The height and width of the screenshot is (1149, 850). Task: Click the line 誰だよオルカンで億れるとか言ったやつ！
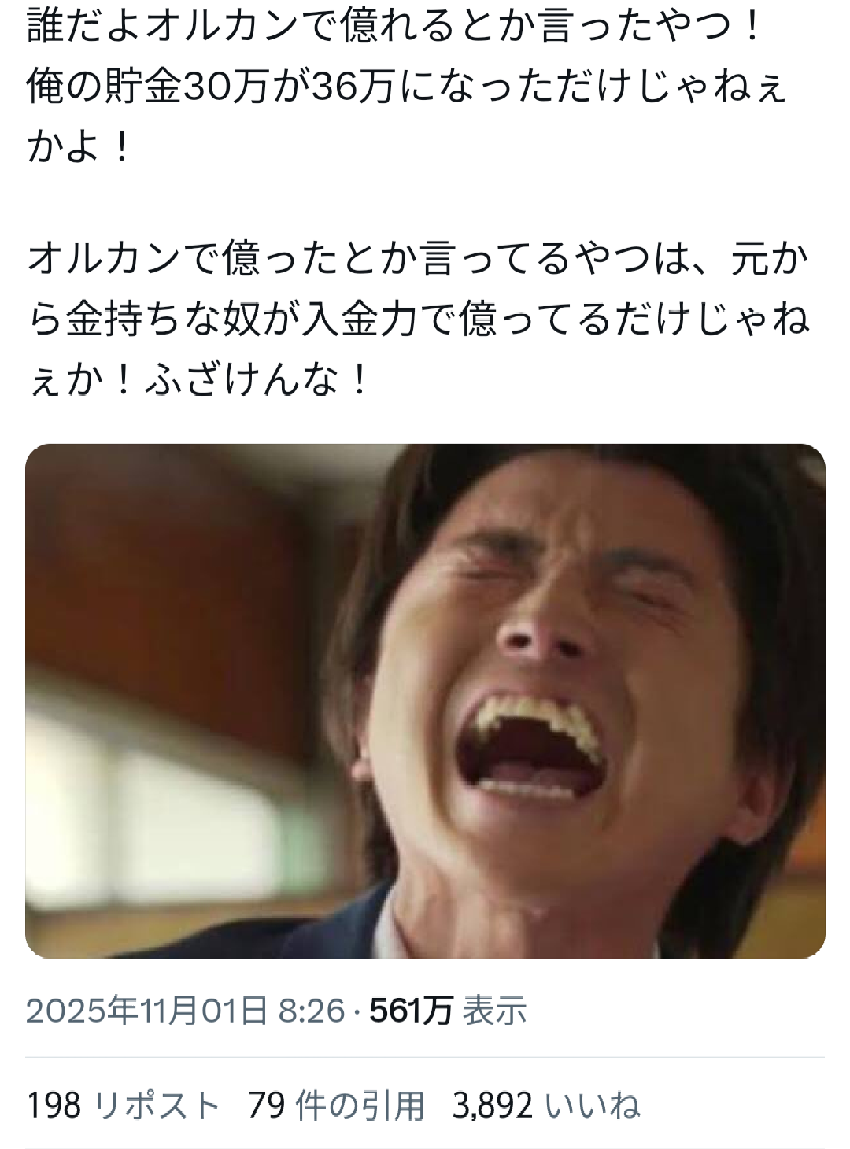click(x=394, y=27)
